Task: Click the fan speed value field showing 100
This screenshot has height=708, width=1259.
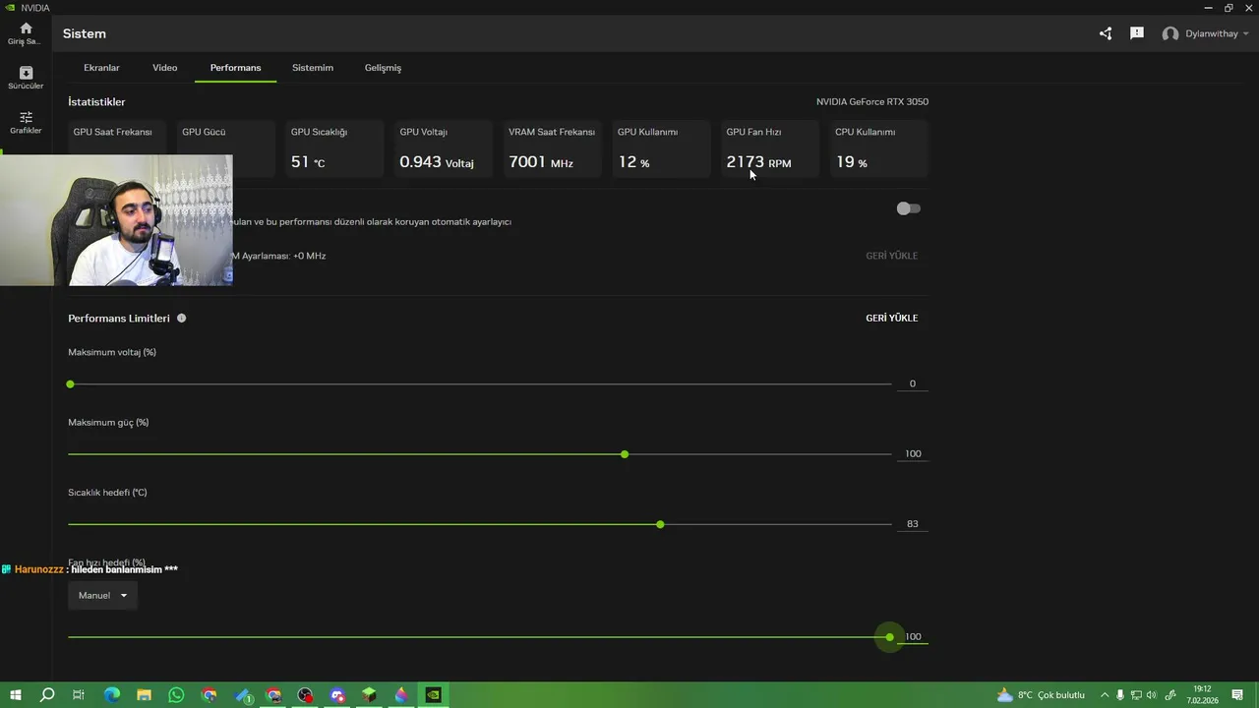Action: click(x=912, y=636)
